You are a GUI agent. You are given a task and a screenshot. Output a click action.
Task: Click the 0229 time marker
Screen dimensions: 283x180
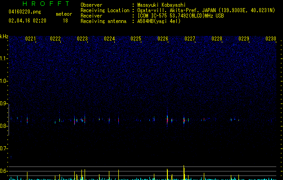pos(244,39)
